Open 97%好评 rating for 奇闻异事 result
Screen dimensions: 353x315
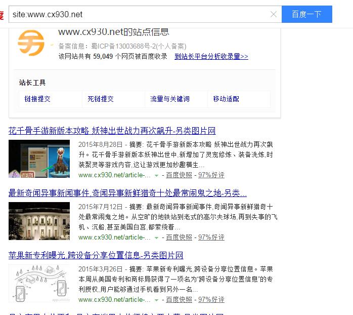(211, 237)
